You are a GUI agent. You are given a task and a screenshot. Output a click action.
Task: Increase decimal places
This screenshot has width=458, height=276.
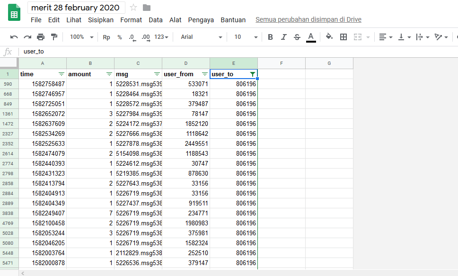pyautogui.click(x=146, y=37)
